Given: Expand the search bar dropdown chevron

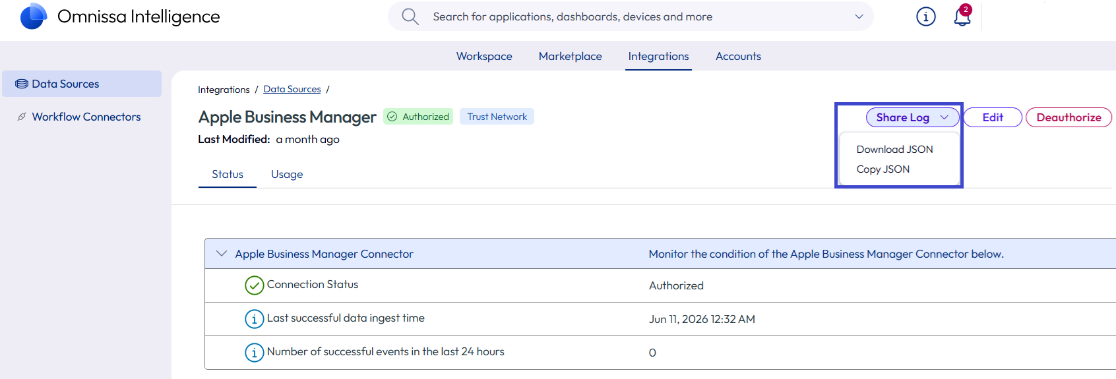Looking at the screenshot, I should tap(859, 16).
